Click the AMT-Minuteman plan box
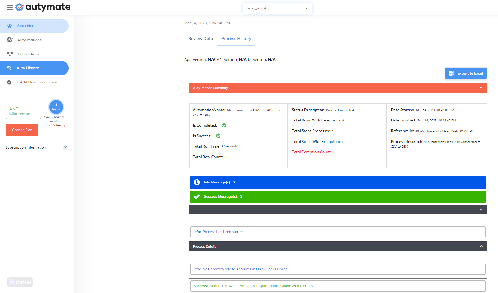This screenshot has width=498, height=293. [23, 111]
